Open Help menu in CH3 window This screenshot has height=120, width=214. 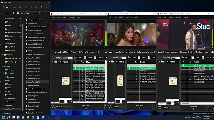pyautogui.click(x=185, y=17)
